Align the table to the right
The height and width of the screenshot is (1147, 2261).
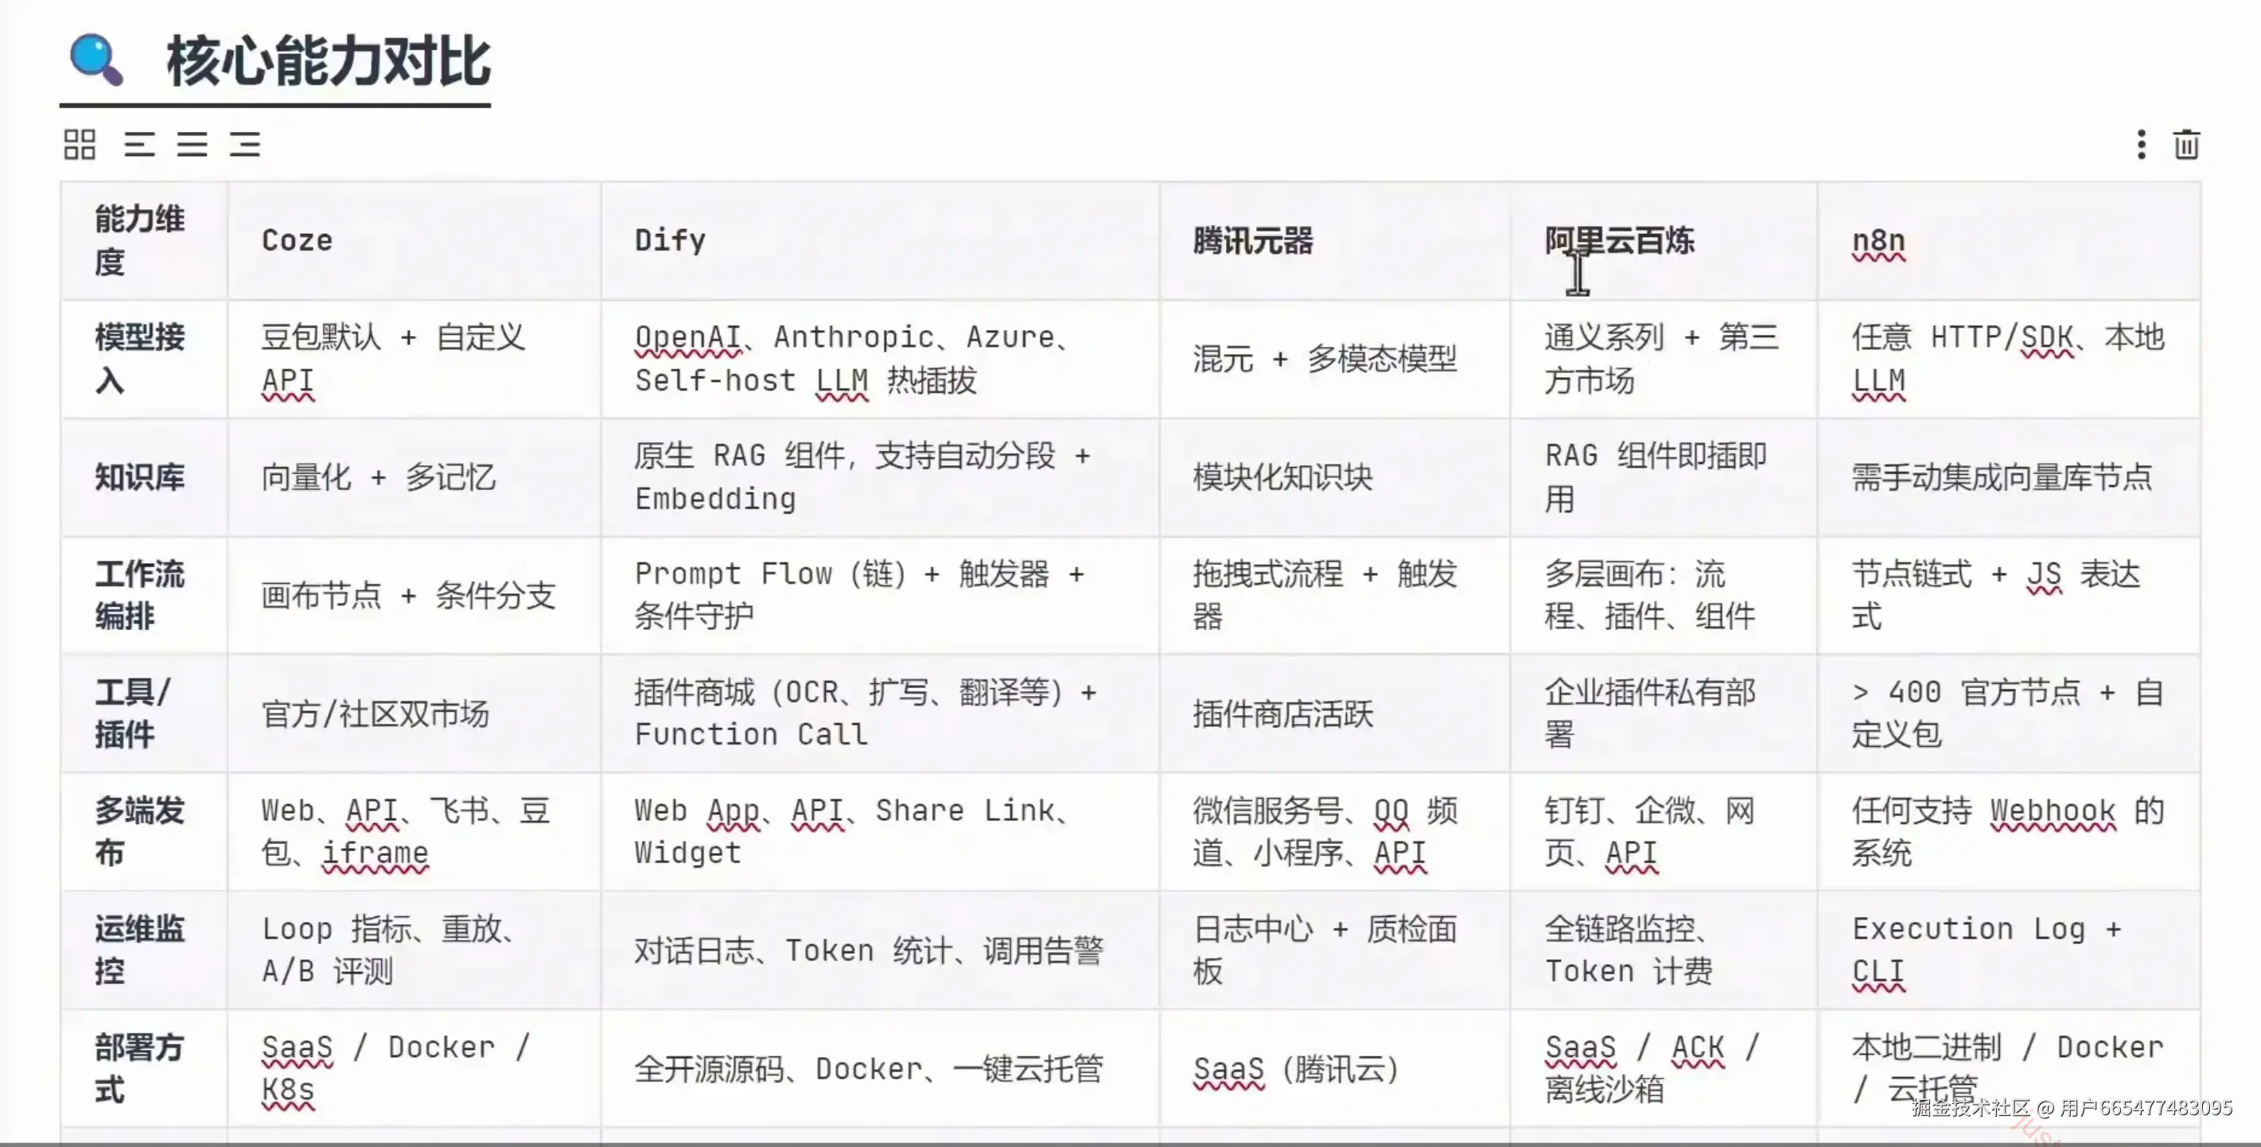tap(245, 145)
